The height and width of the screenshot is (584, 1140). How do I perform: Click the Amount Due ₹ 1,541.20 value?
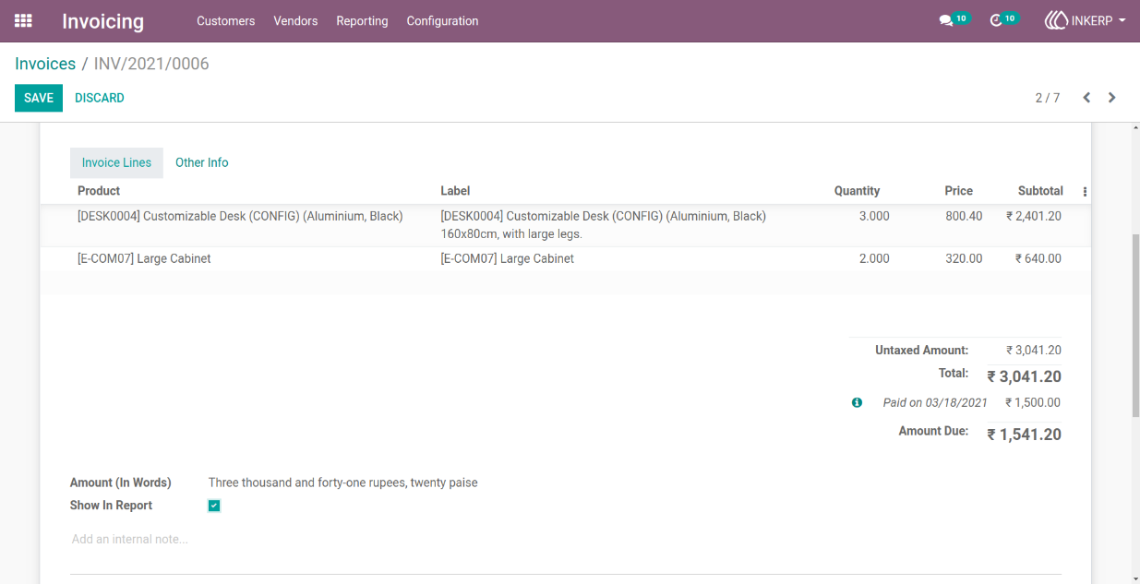[1024, 435]
